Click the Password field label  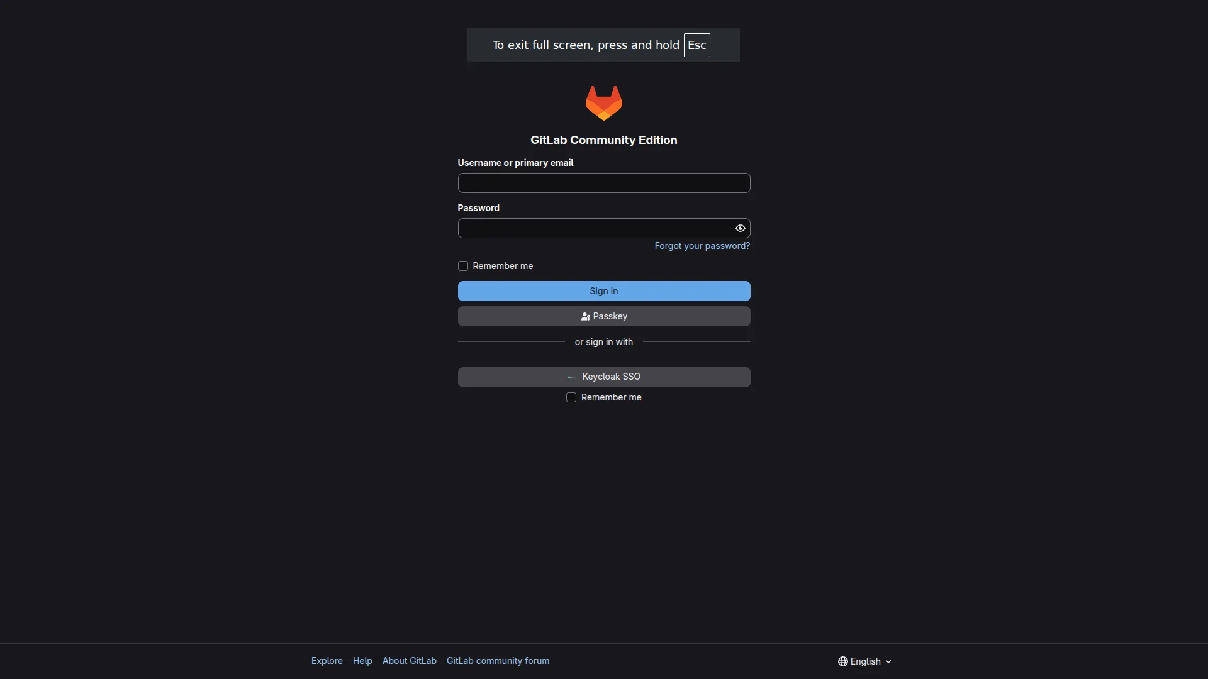pyautogui.click(x=478, y=208)
